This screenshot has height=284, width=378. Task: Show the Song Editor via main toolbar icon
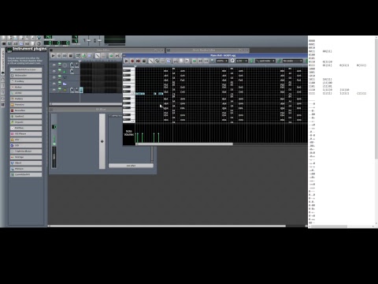click(x=4, y=43)
